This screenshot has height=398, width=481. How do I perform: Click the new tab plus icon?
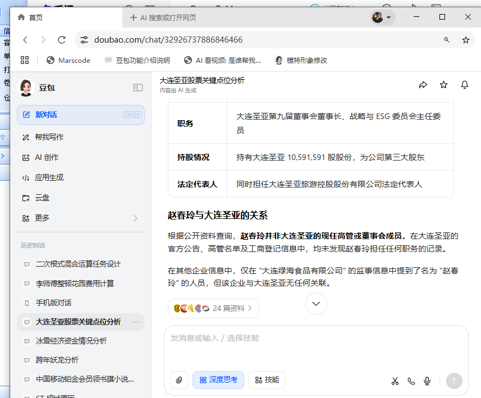(133, 17)
